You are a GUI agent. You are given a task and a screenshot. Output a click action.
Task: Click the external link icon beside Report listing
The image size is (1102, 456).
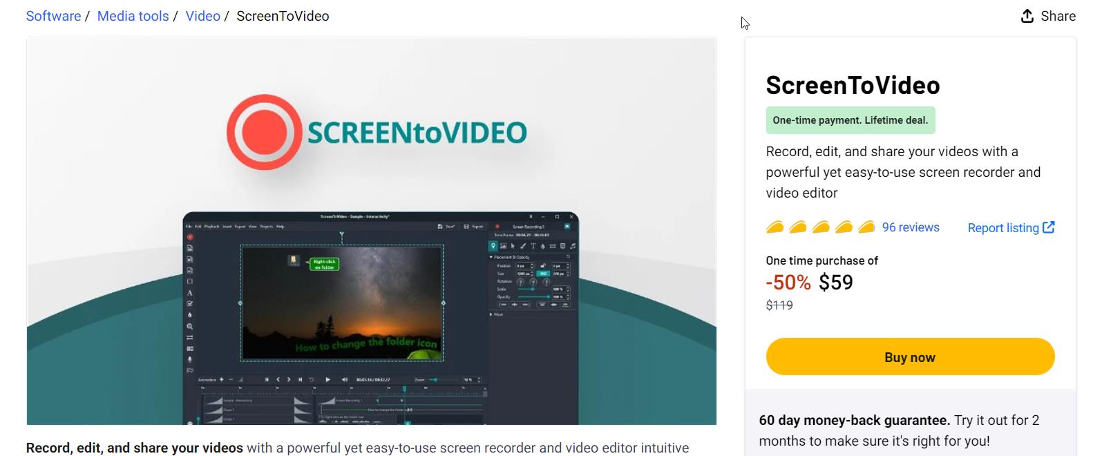1048,227
